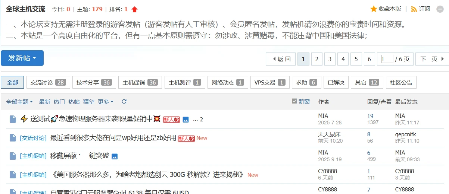Click image attachment icon on 移動屏蔽 thread

coord(115,156)
